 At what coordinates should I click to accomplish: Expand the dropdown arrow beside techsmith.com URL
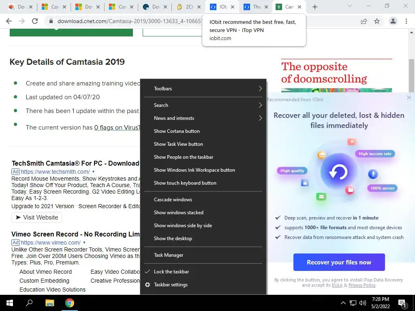pyautogui.click(x=94, y=172)
